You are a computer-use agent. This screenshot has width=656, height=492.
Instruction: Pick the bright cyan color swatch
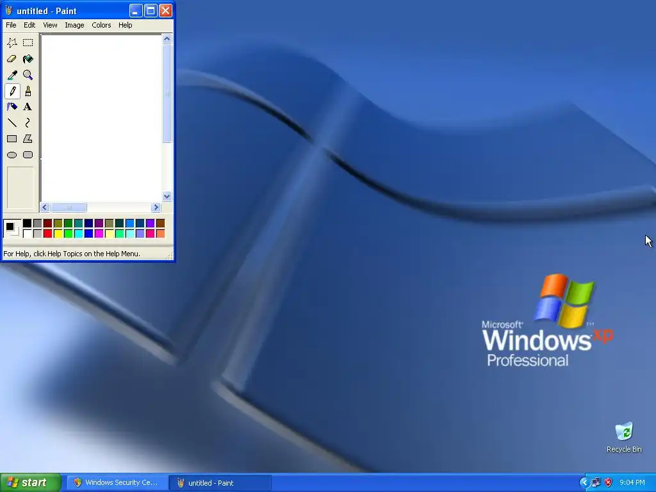coord(79,233)
